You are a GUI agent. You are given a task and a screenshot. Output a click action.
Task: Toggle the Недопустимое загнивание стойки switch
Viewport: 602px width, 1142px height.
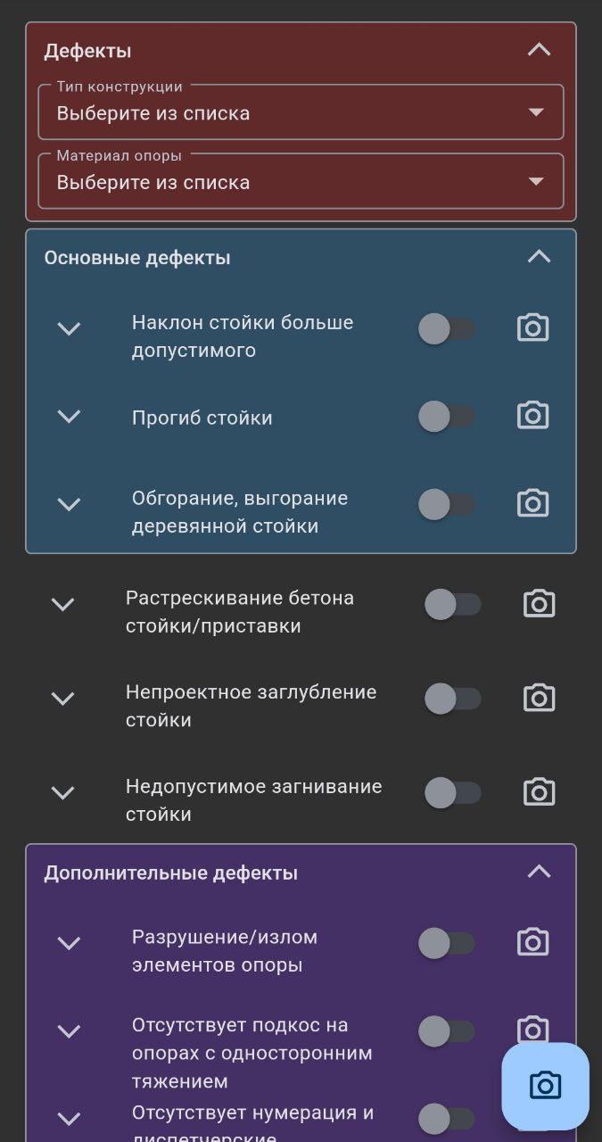[453, 793]
